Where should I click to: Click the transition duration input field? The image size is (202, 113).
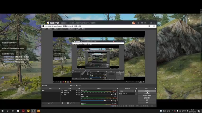pyautogui.click(x=129, y=94)
